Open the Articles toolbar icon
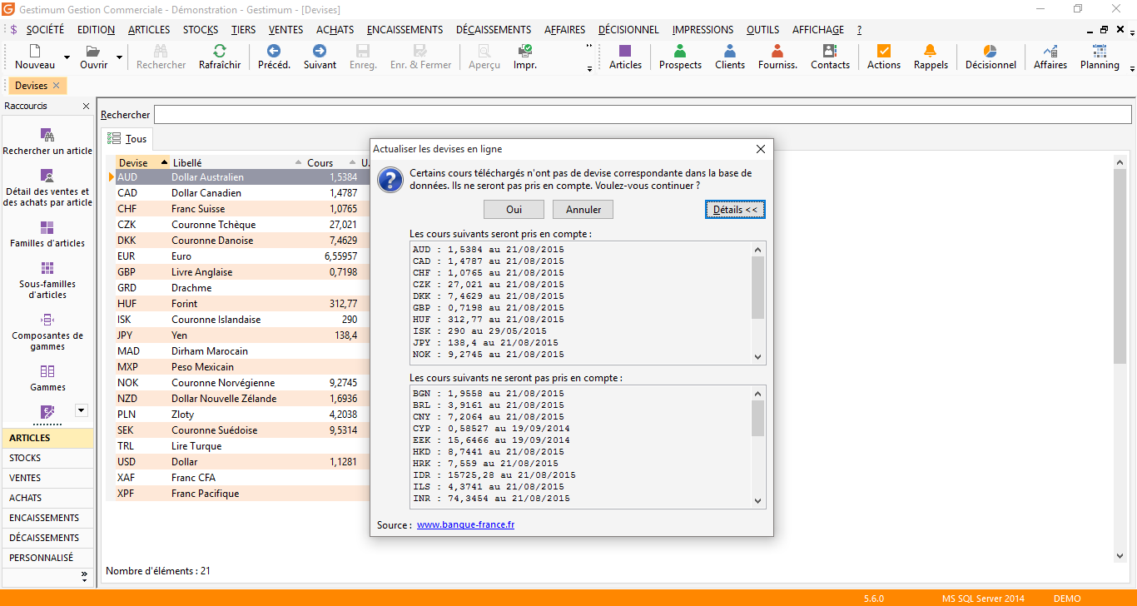This screenshot has width=1137, height=606. coord(625,51)
